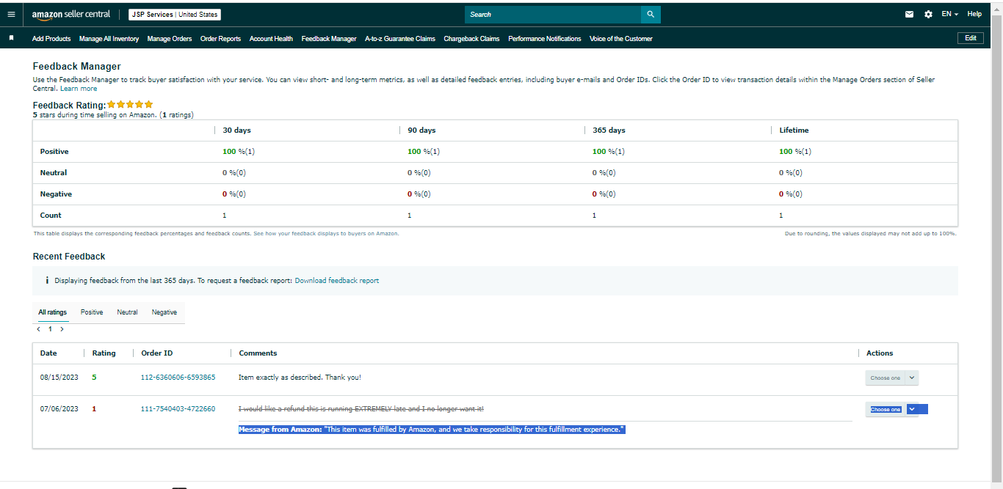The height and width of the screenshot is (489, 1003).
Task: Click the Recent Feedback heading
Action: [x=69, y=257]
